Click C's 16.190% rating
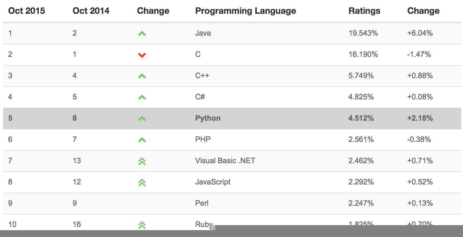This screenshot has width=463, height=237. [363, 54]
